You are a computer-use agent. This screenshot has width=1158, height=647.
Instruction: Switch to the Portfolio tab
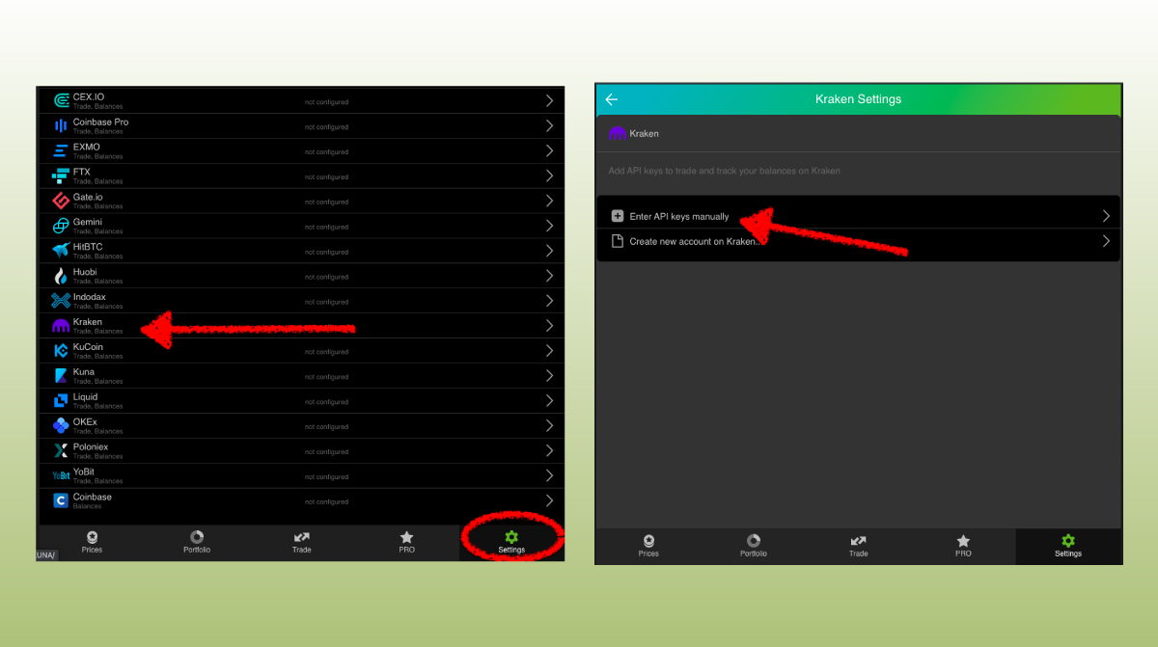(197, 540)
